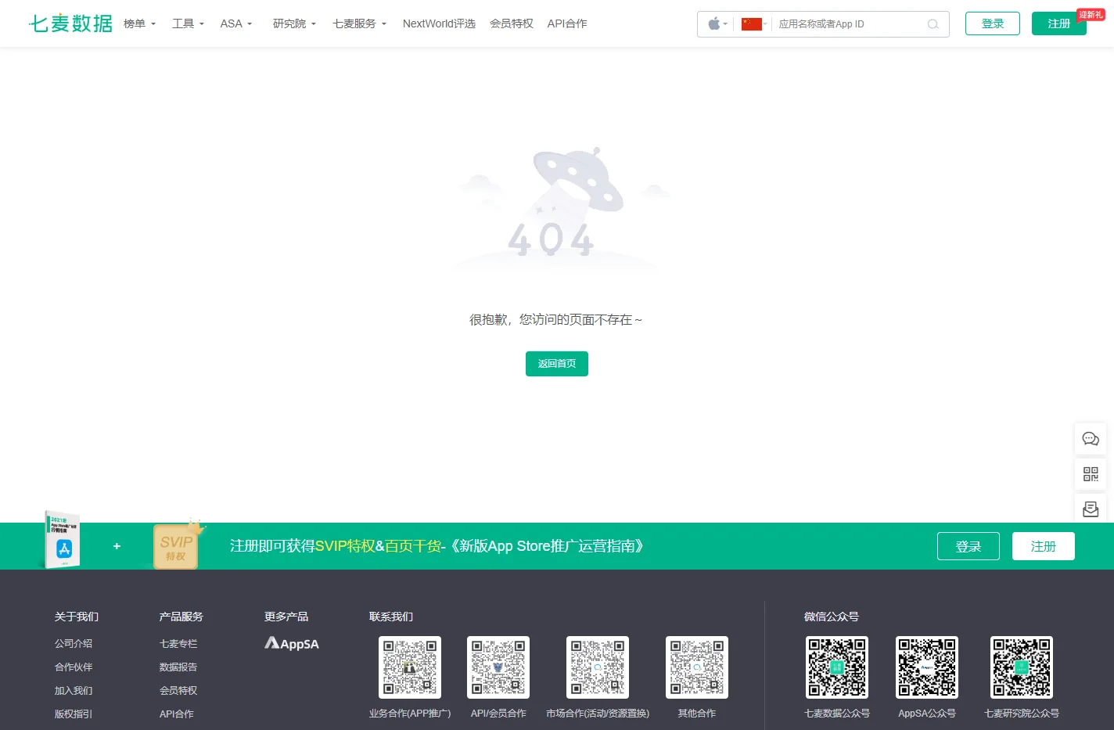Click 返回首页 button

[x=557, y=364]
